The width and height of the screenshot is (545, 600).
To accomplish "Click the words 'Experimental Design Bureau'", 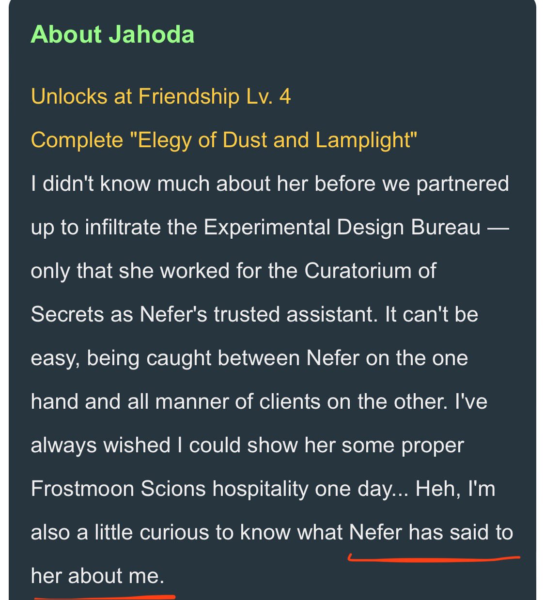I will pyautogui.click(x=342, y=227).
